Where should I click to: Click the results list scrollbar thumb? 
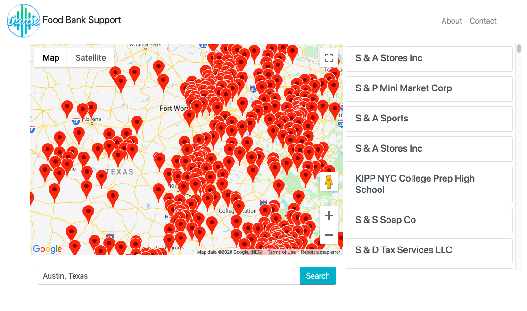(x=519, y=48)
